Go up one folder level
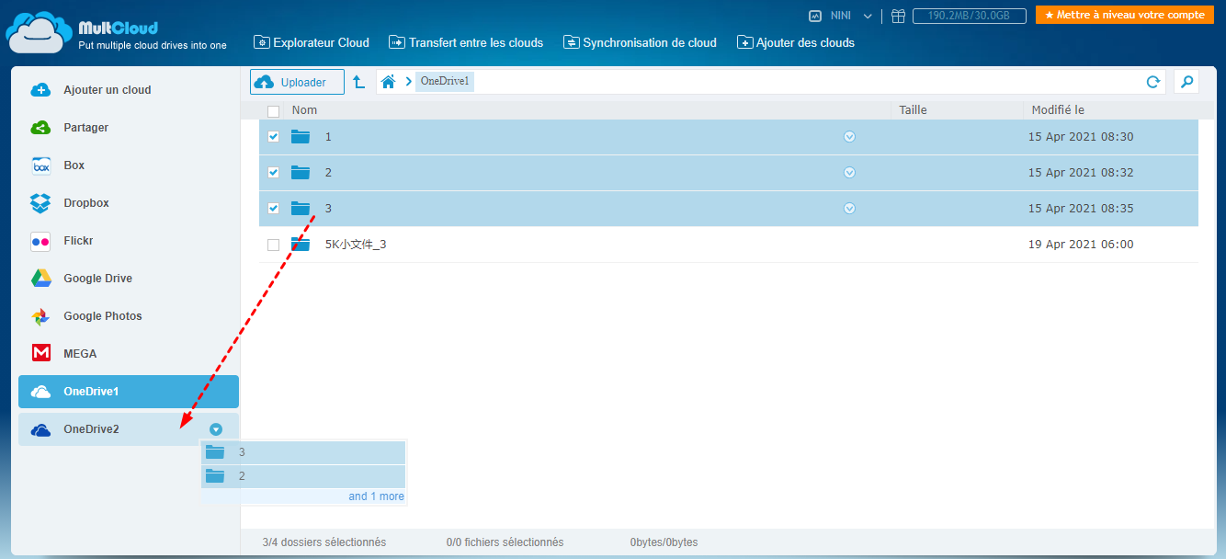 point(359,82)
